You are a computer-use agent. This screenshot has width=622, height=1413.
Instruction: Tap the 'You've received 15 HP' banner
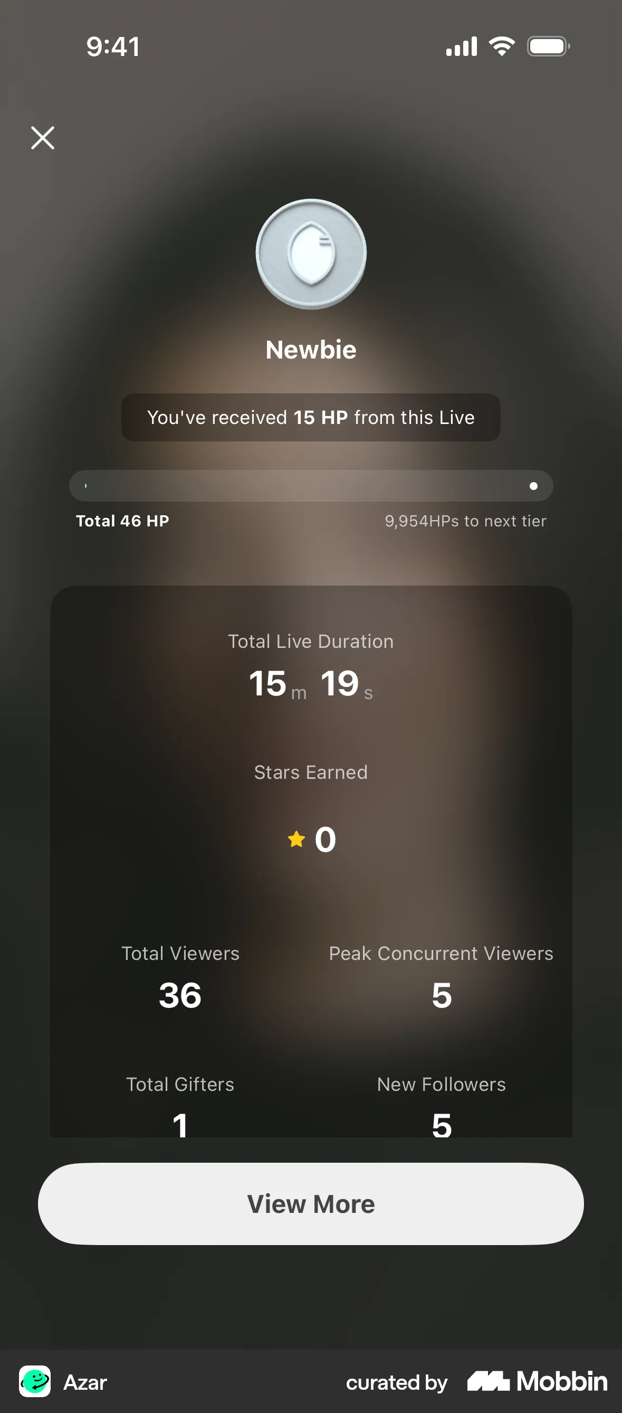tap(311, 418)
